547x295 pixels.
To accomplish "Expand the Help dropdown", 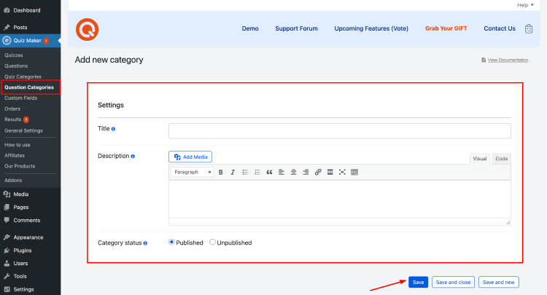I will (x=525, y=5).
